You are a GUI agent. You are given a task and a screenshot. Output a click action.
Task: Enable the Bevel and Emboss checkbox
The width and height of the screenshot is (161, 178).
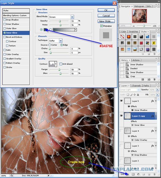pyautogui.click(x=5, y=37)
